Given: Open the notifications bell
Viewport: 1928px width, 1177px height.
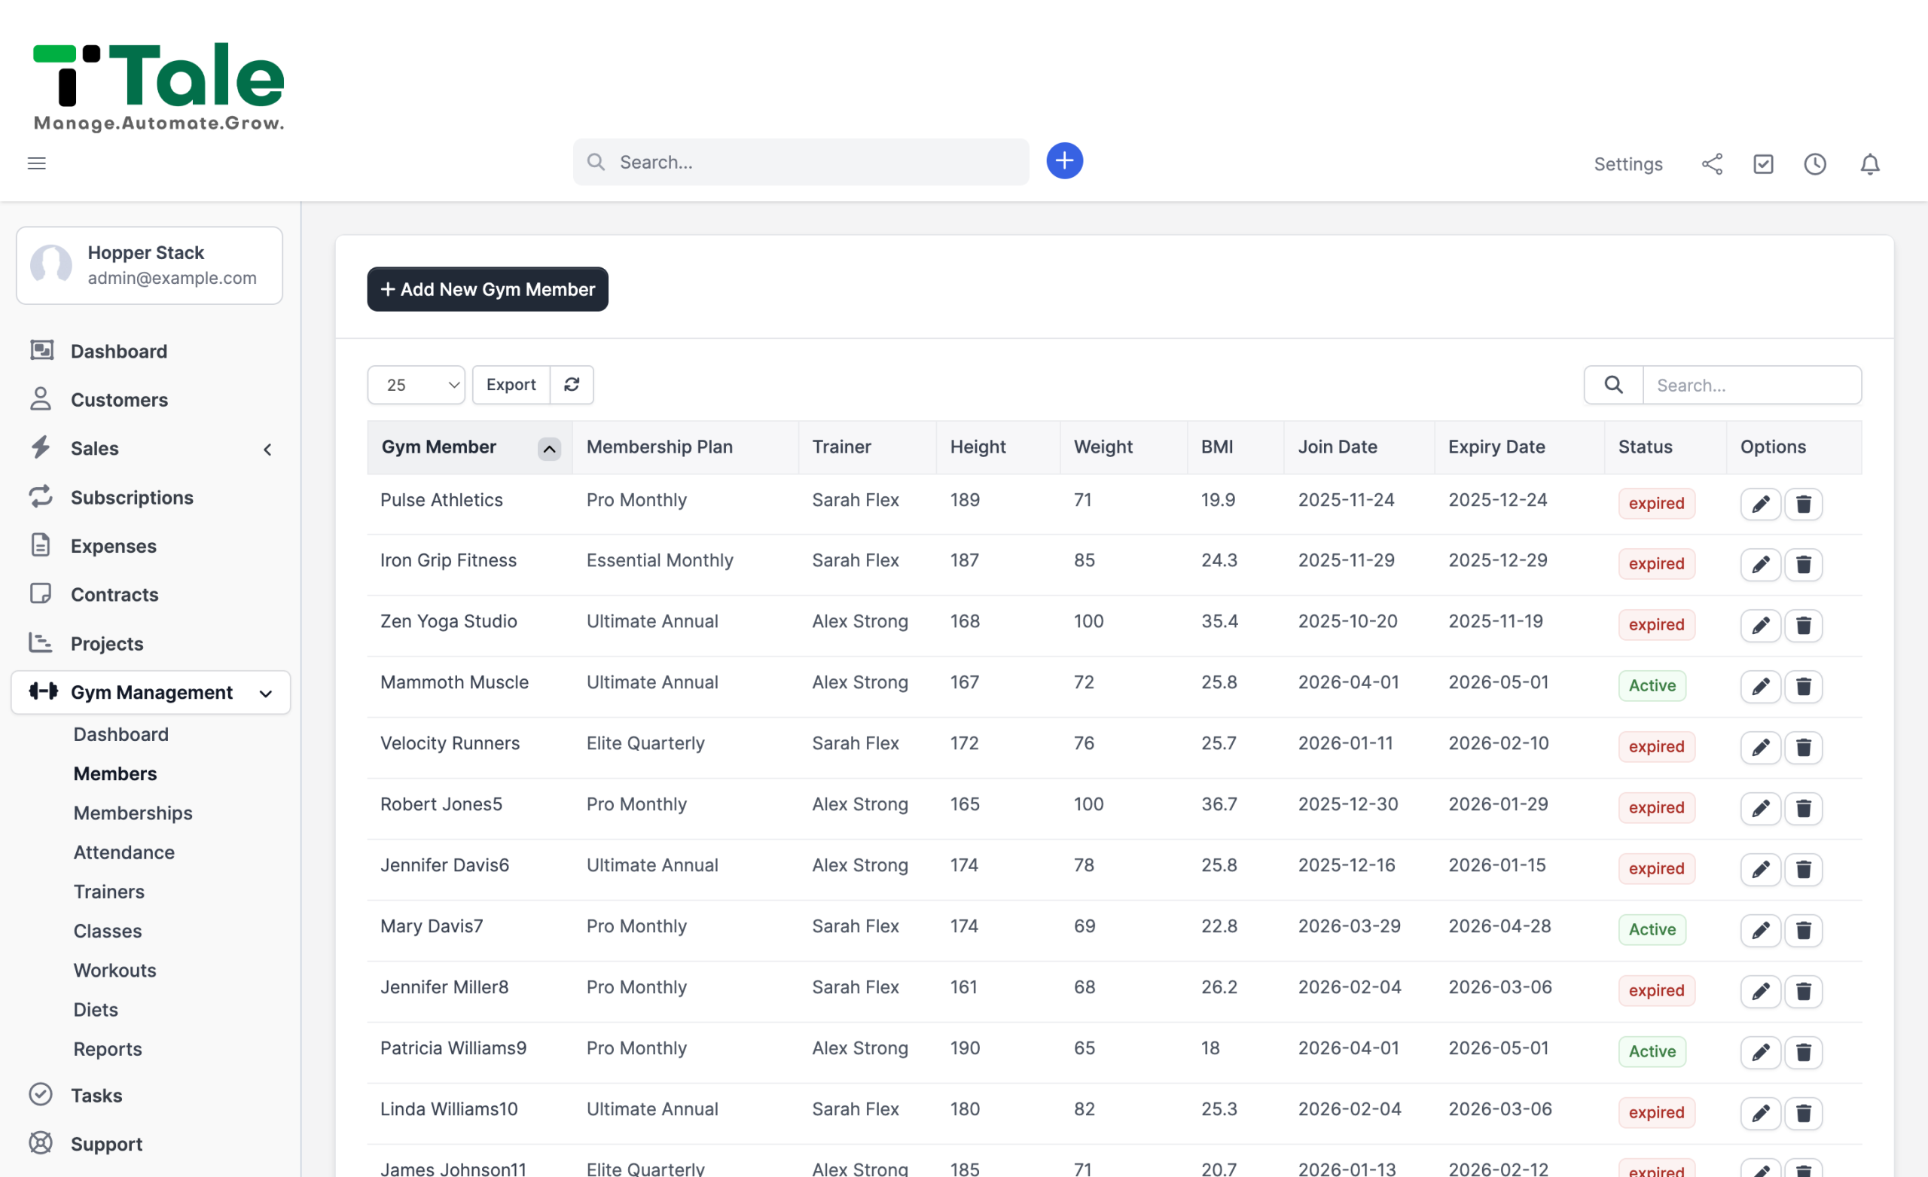Looking at the screenshot, I should (1869, 163).
